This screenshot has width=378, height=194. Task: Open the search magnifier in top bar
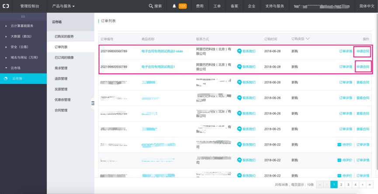pos(151,6)
